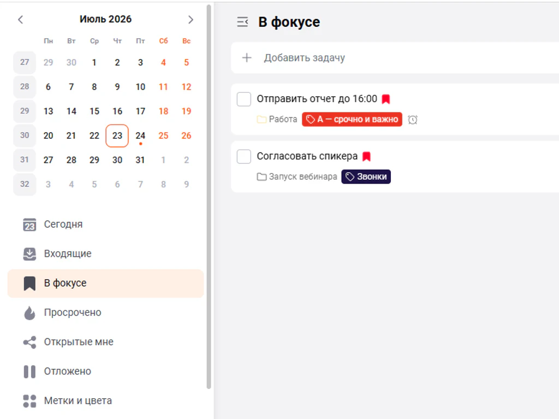559x419 pixels.
Task: Open Просрочено list
Action: pos(105,312)
